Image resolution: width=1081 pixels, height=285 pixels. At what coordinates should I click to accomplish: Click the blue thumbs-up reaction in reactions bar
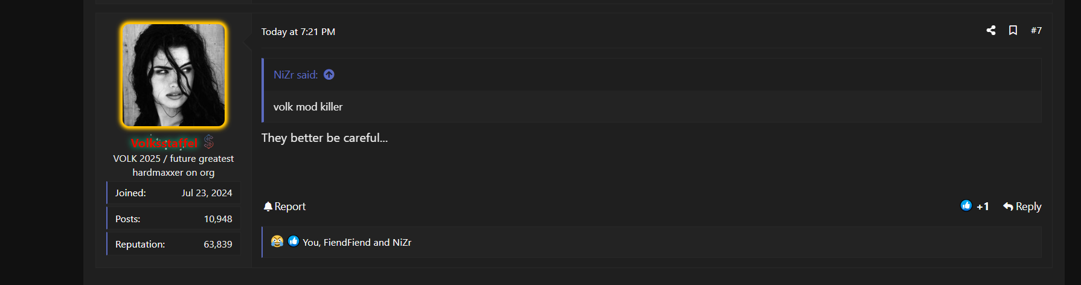click(x=294, y=242)
